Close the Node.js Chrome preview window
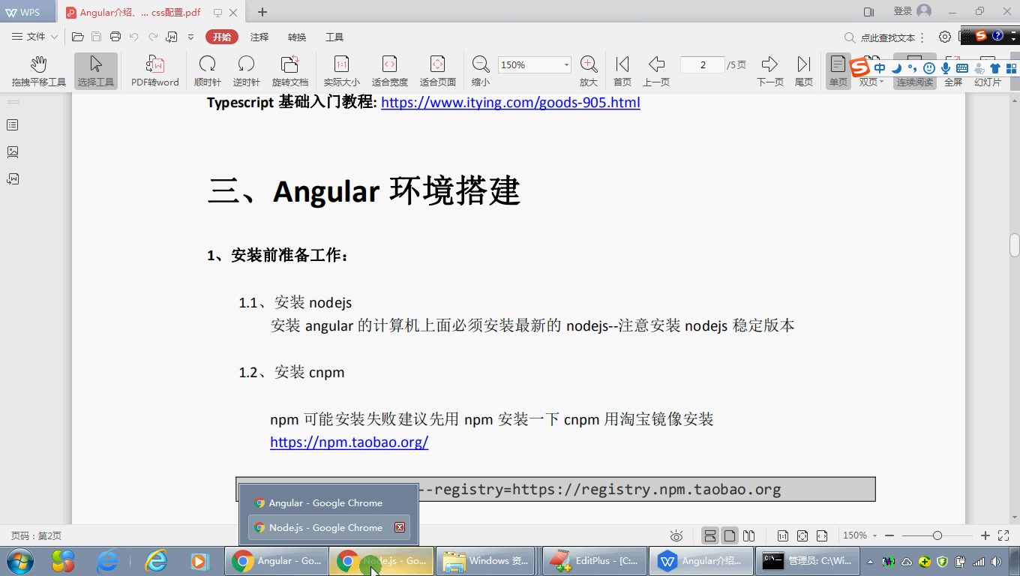The height and width of the screenshot is (576, 1020). pyautogui.click(x=400, y=527)
